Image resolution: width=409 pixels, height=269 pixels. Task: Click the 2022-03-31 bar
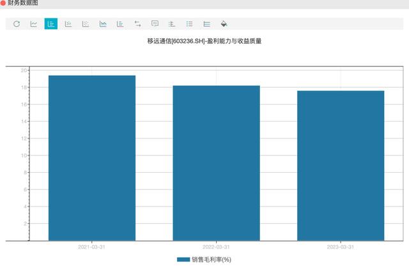pyautogui.click(x=216, y=163)
